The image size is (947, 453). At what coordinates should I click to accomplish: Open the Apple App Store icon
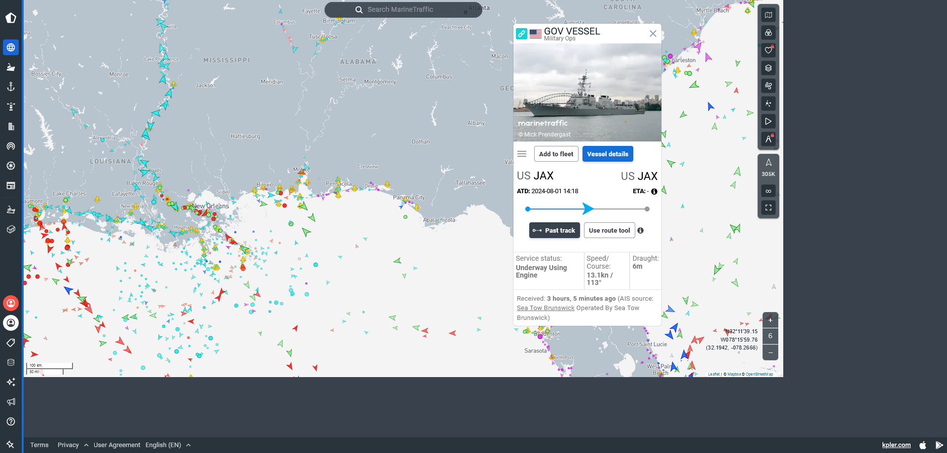(x=923, y=445)
